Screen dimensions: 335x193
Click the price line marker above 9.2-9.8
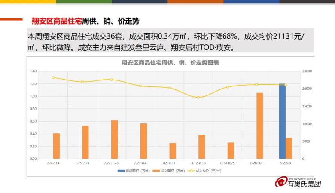(x=286, y=85)
